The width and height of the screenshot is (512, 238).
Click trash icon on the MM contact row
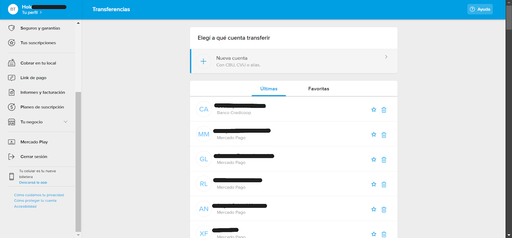[x=384, y=135]
